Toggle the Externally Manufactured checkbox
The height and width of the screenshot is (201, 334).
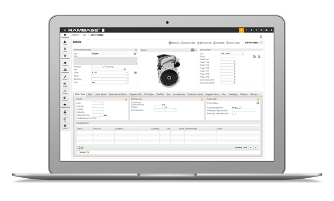point(234,113)
